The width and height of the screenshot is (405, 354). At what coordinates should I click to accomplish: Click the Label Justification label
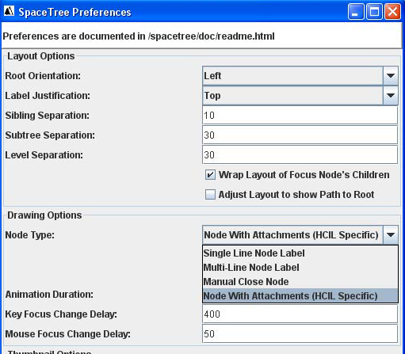point(48,96)
